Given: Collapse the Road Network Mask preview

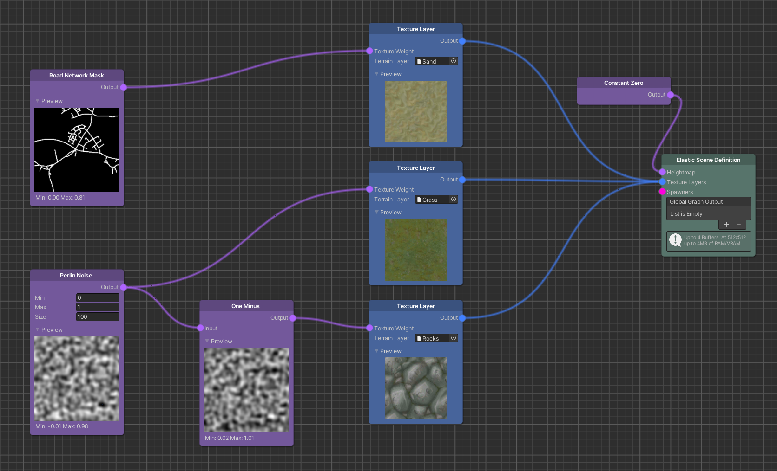Looking at the screenshot, I should coord(38,101).
